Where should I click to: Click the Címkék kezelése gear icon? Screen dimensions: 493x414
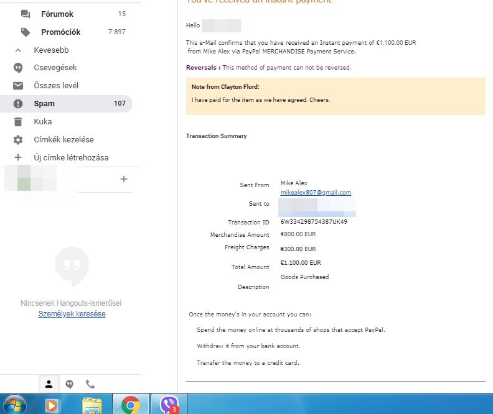[x=18, y=140]
